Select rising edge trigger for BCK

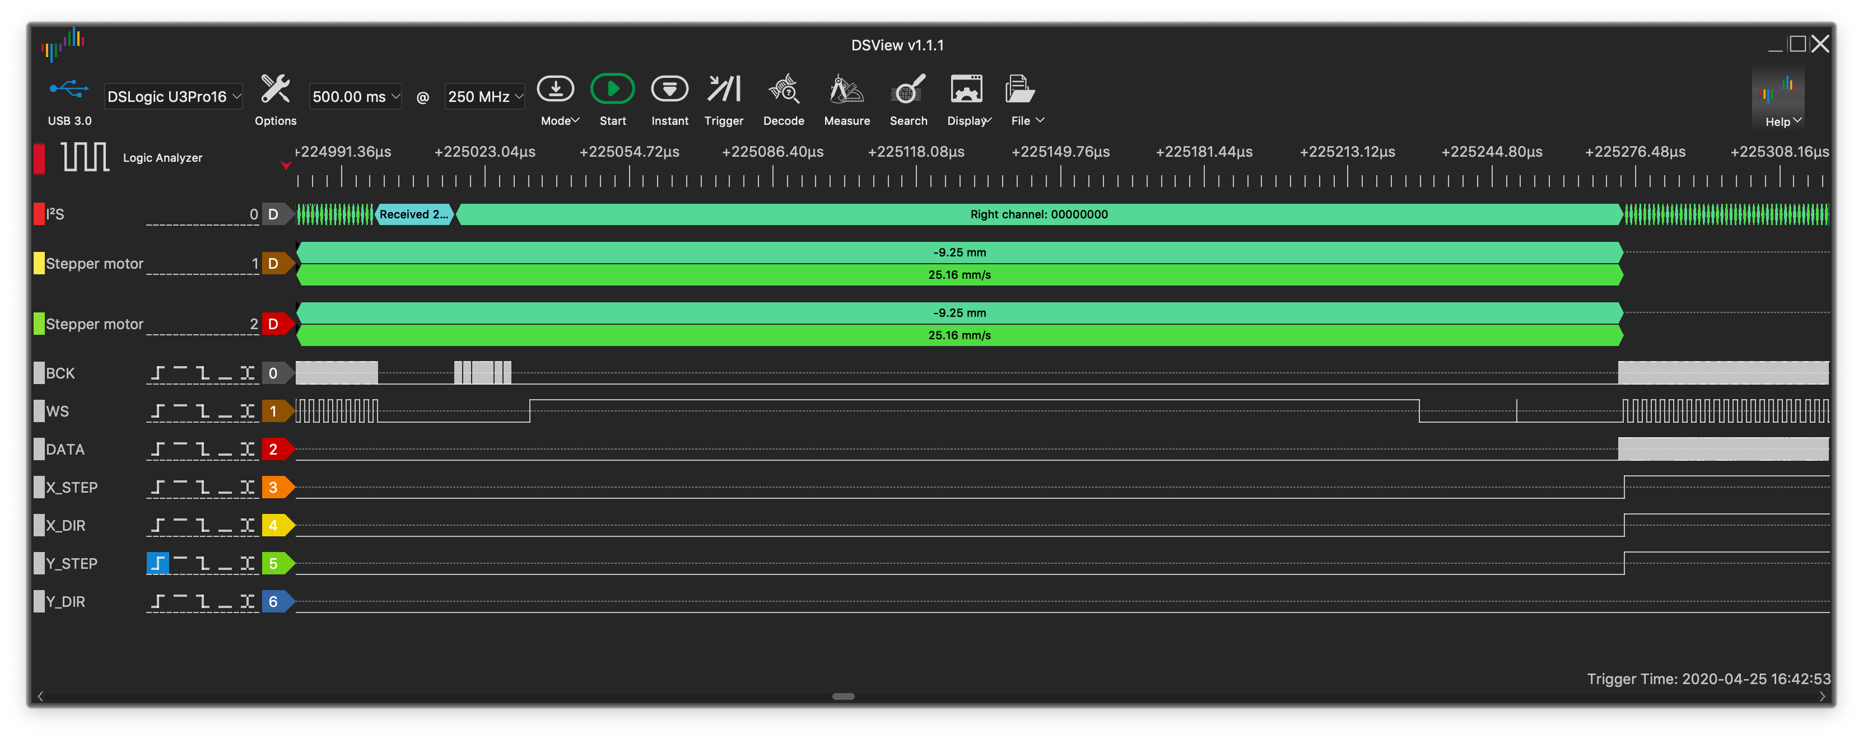(157, 373)
